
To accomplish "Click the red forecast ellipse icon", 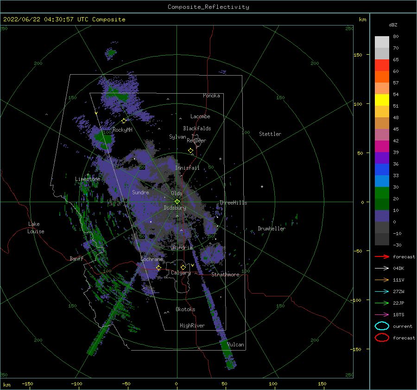I will [x=382, y=338].
